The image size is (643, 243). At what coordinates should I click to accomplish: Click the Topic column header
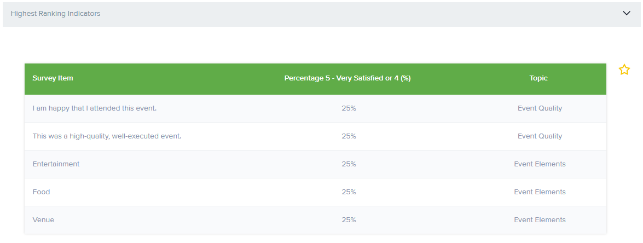[538, 78]
